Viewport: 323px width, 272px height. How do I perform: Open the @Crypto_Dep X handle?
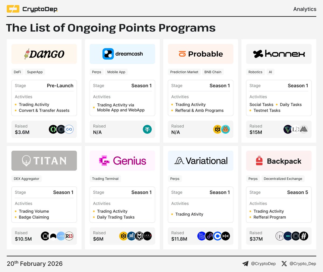(303, 264)
